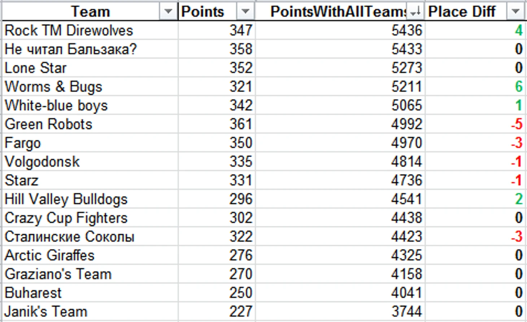Click the Worms & Bugs team cell
Viewport: 527px width, 322px height.
click(90, 87)
